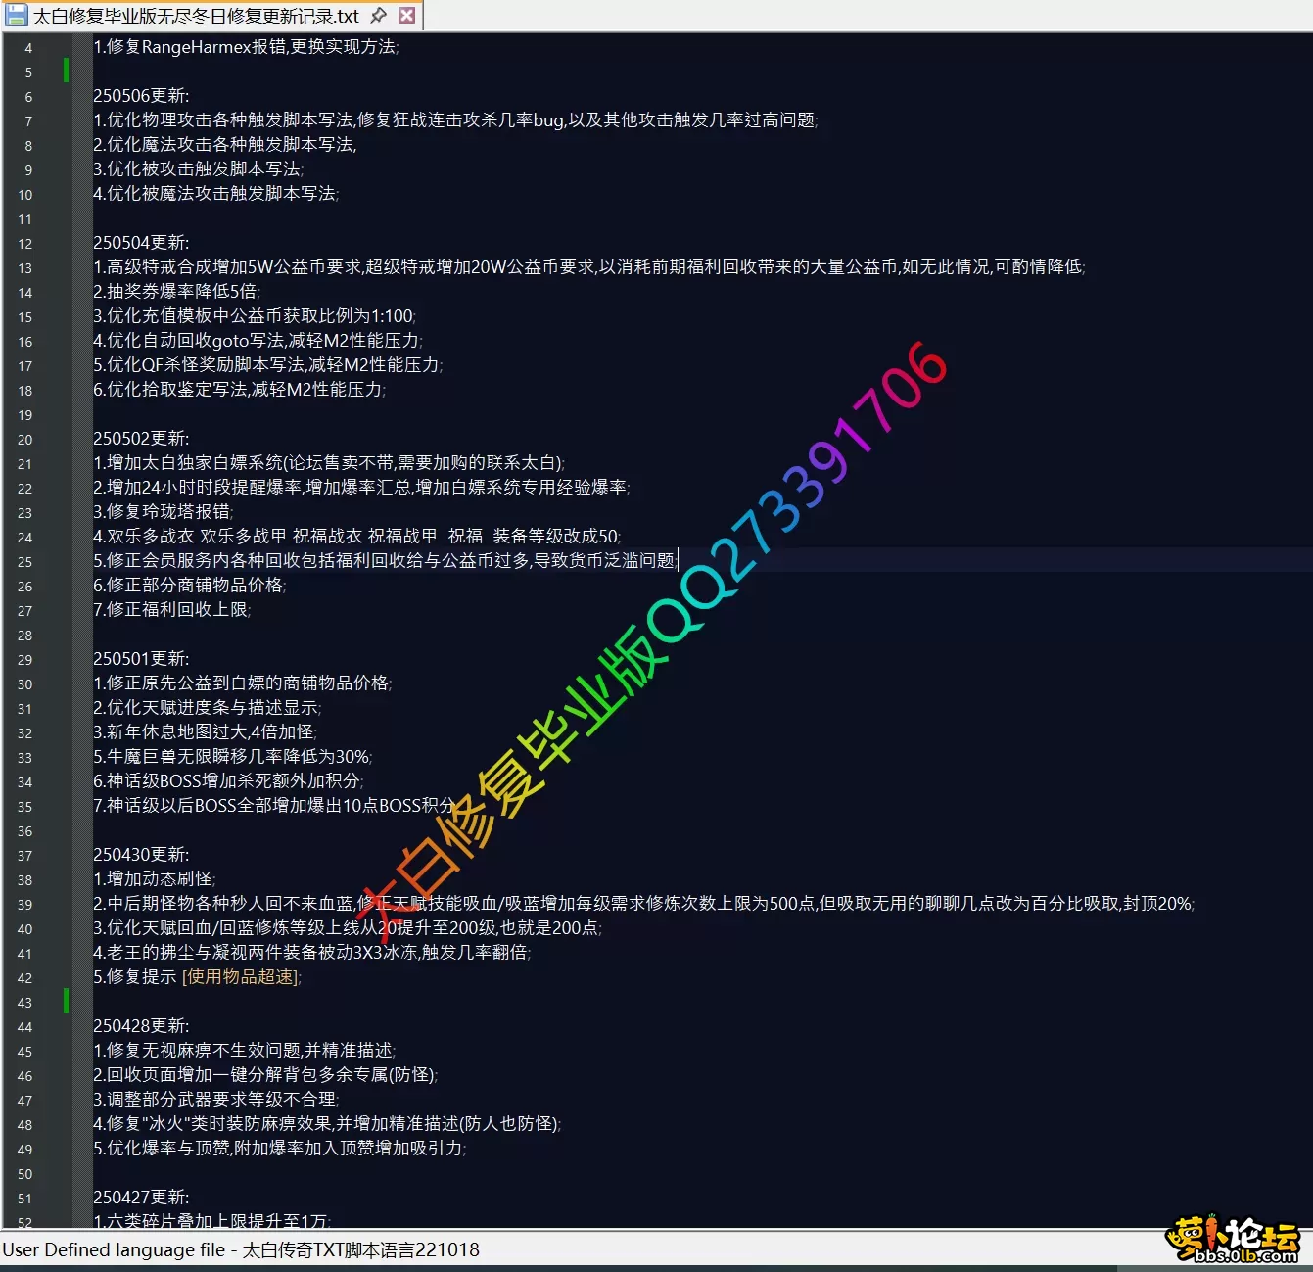Click the line 2.增加24小时时段提醒爆率

(361, 488)
